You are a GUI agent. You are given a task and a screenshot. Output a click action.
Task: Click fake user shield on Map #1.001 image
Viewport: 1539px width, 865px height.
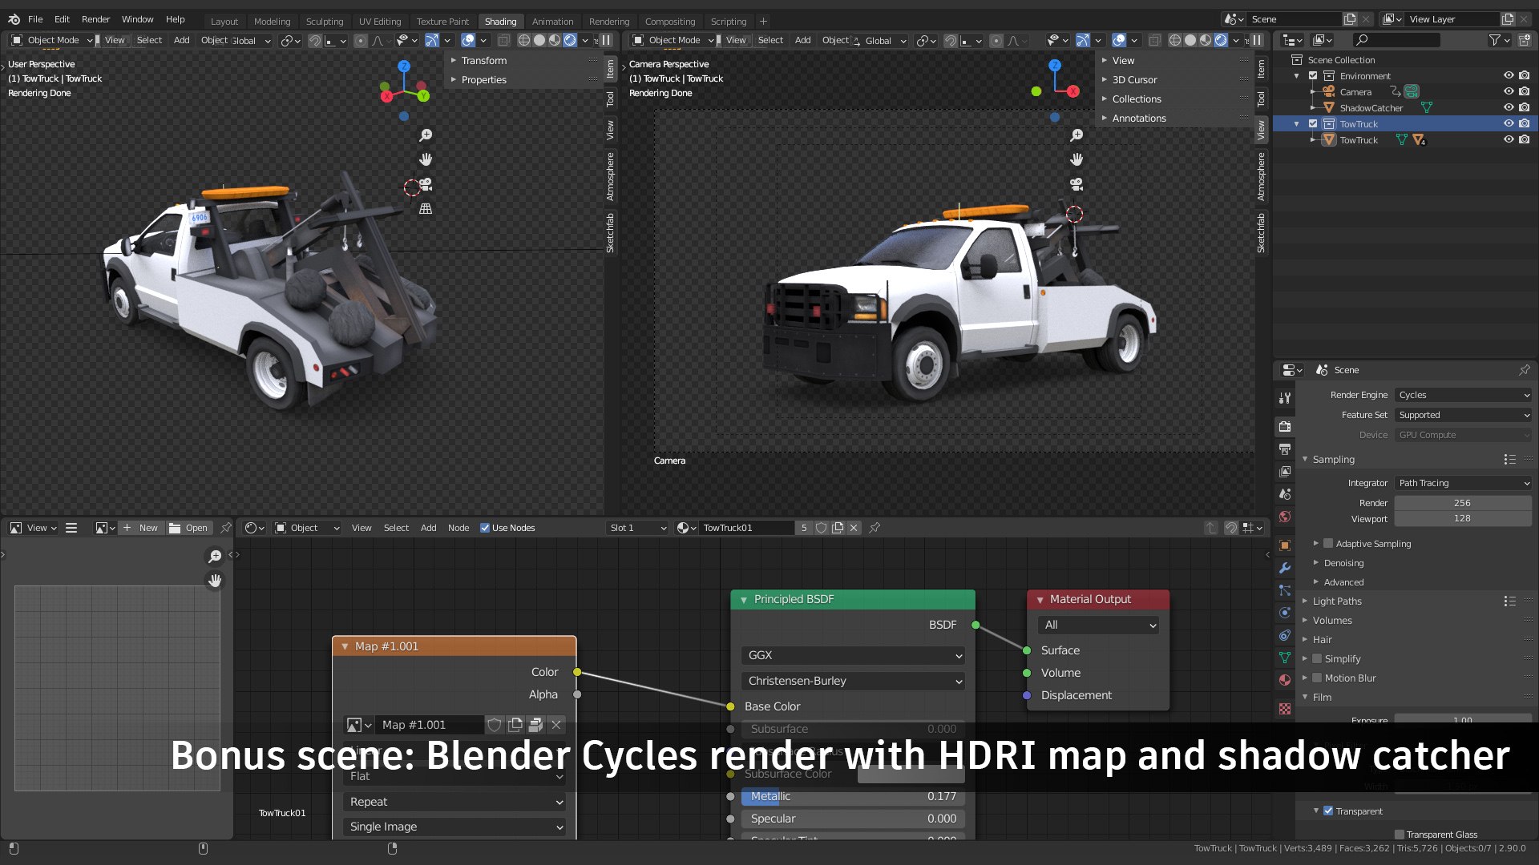click(495, 725)
